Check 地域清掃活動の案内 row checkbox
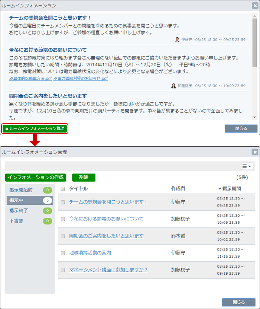The image size is (260, 309). [63, 253]
